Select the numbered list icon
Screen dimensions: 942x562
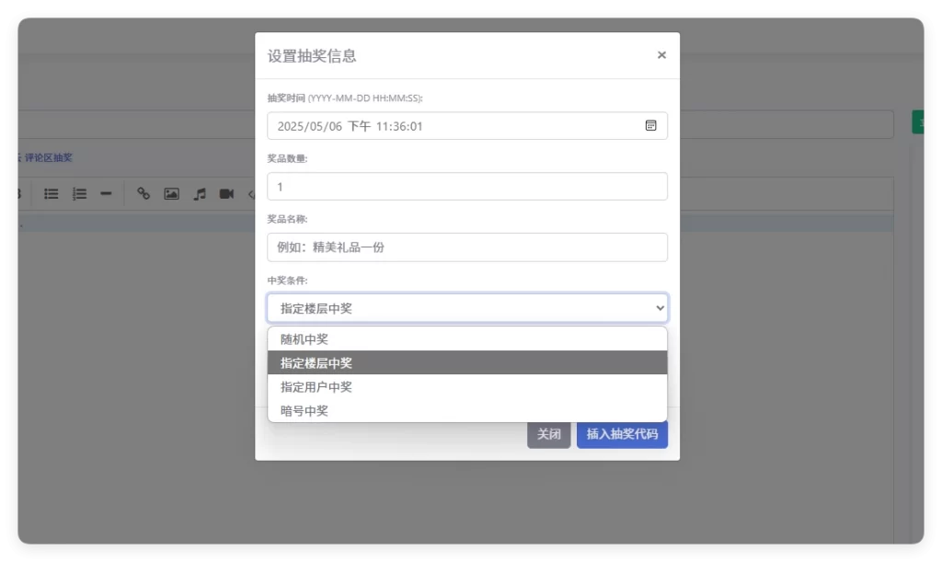point(79,193)
